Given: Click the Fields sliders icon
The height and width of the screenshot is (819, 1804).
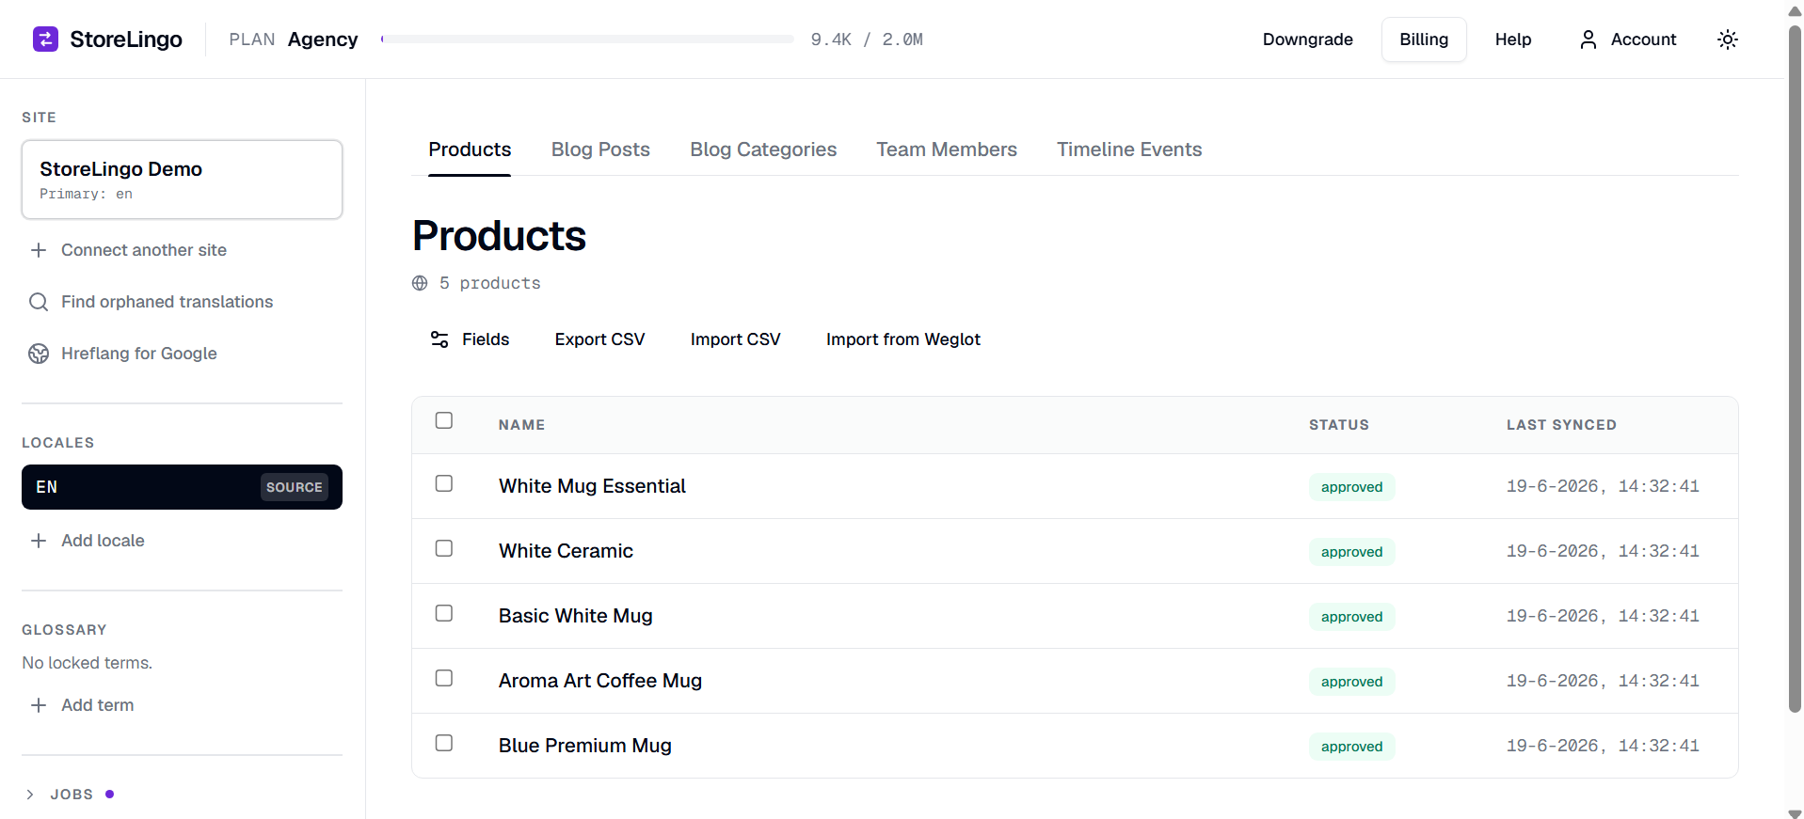Looking at the screenshot, I should click(x=439, y=339).
